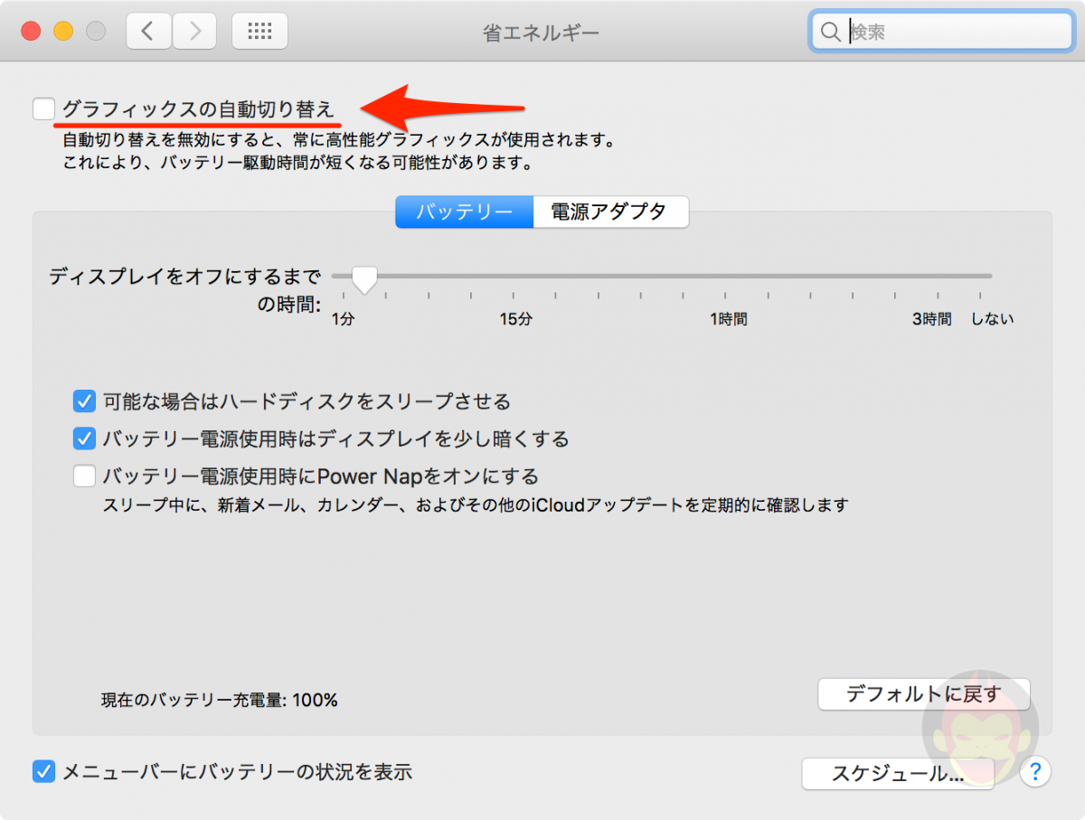Enable グラフィックスの自動切り替え checkbox

43,108
